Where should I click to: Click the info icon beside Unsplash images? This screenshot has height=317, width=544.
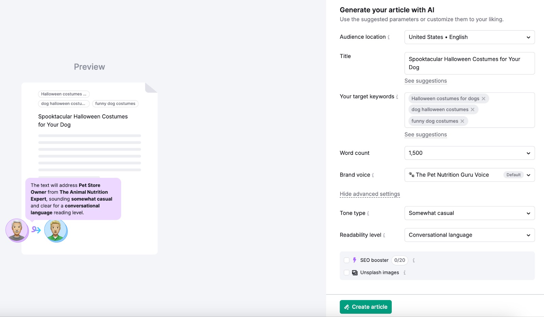coord(404,272)
